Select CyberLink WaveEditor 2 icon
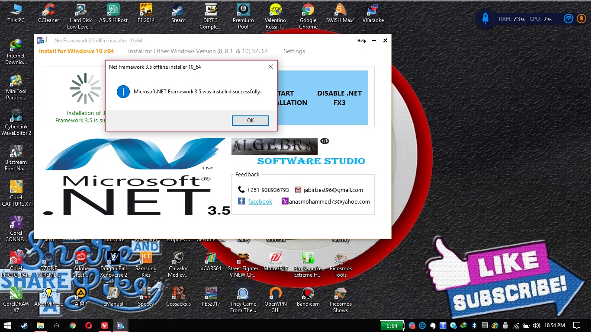This screenshot has height=332, width=591. pyautogui.click(x=16, y=123)
